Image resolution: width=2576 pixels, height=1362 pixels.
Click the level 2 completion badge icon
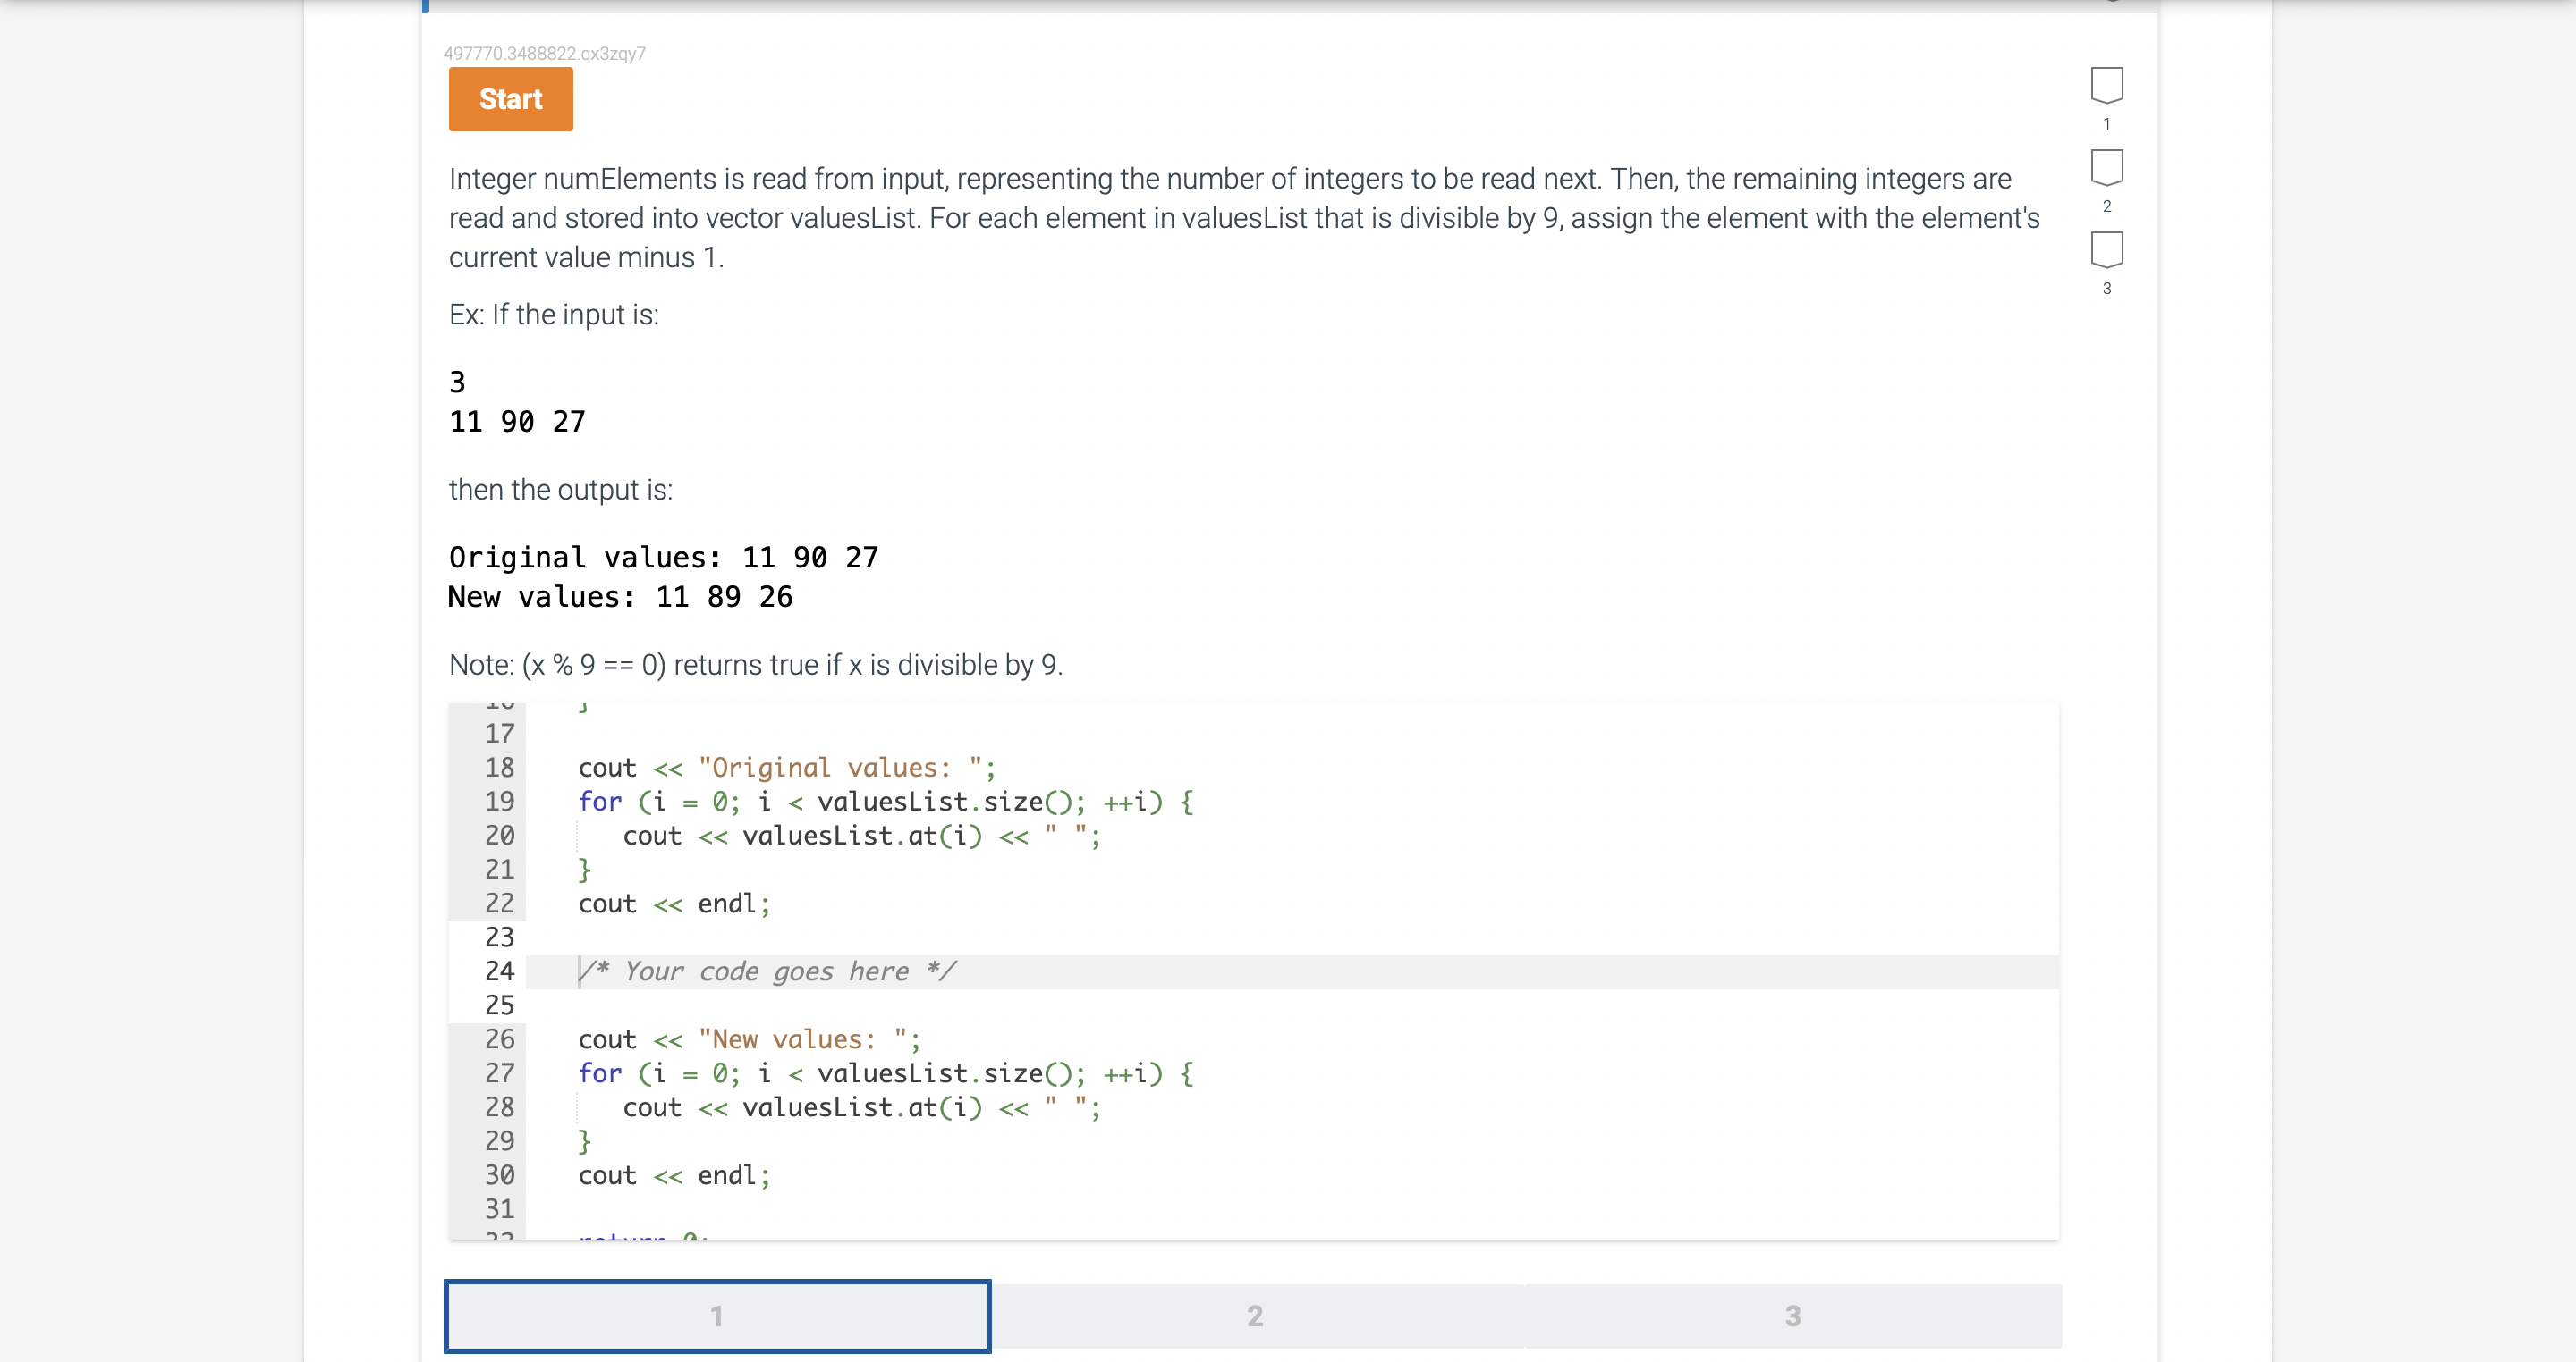2106,168
